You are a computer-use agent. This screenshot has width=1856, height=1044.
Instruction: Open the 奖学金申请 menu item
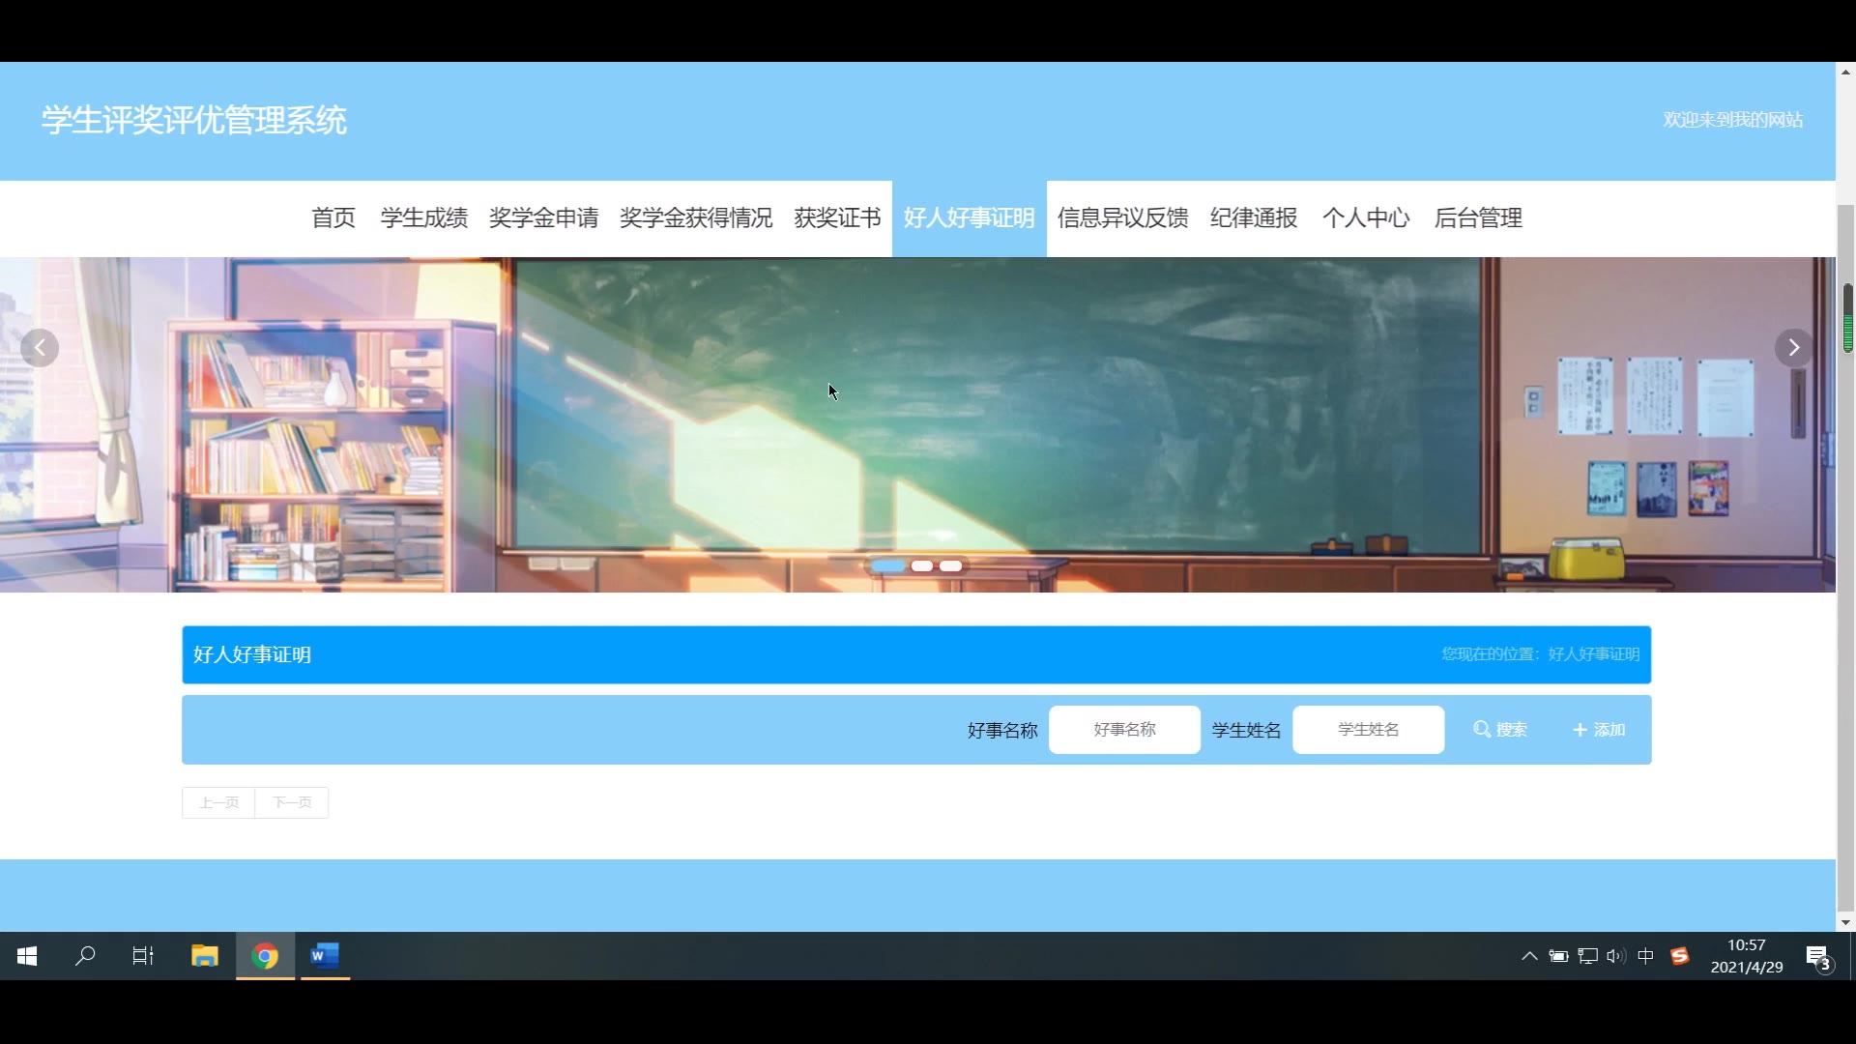pos(543,218)
